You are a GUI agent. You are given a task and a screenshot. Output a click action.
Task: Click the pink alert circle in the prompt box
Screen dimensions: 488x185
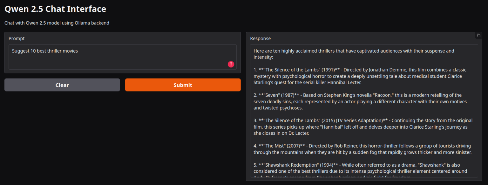point(231,64)
